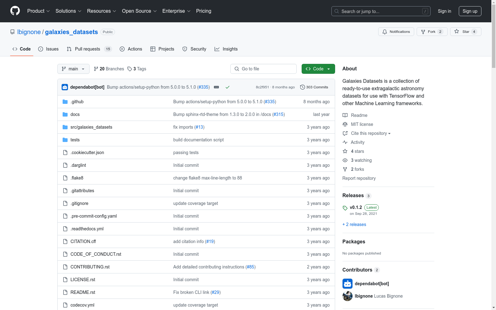Click the Notifications bell button
Screen dimensions: 496x310
[x=396, y=32]
